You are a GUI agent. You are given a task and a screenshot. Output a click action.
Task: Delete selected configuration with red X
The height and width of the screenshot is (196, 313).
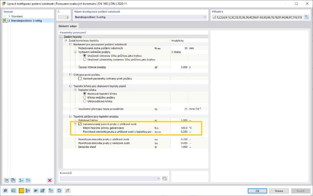point(50,180)
